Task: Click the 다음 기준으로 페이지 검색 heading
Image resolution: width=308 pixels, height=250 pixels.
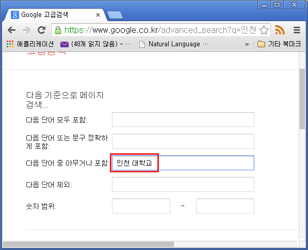Action: (64, 100)
